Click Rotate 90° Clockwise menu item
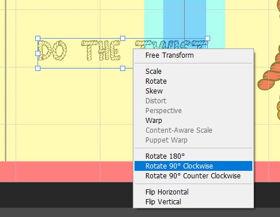The height and width of the screenshot is (217, 280). [193, 166]
